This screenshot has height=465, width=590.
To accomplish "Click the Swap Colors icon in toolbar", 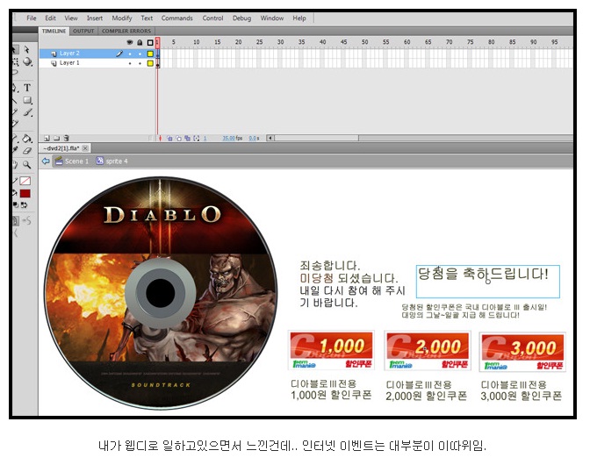I will (24, 205).
